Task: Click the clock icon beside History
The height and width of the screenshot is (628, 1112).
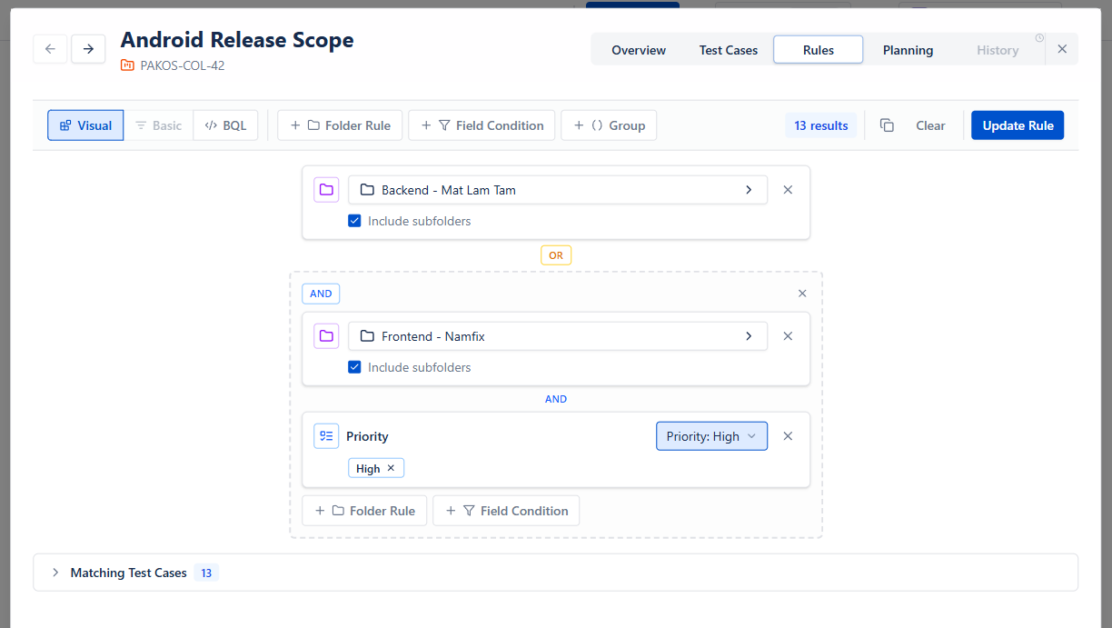Action: [x=1039, y=38]
